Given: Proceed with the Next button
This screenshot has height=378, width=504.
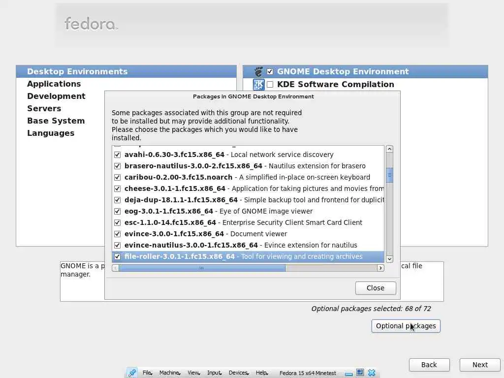Looking at the screenshot, I should pyautogui.click(x=480, y=365).
